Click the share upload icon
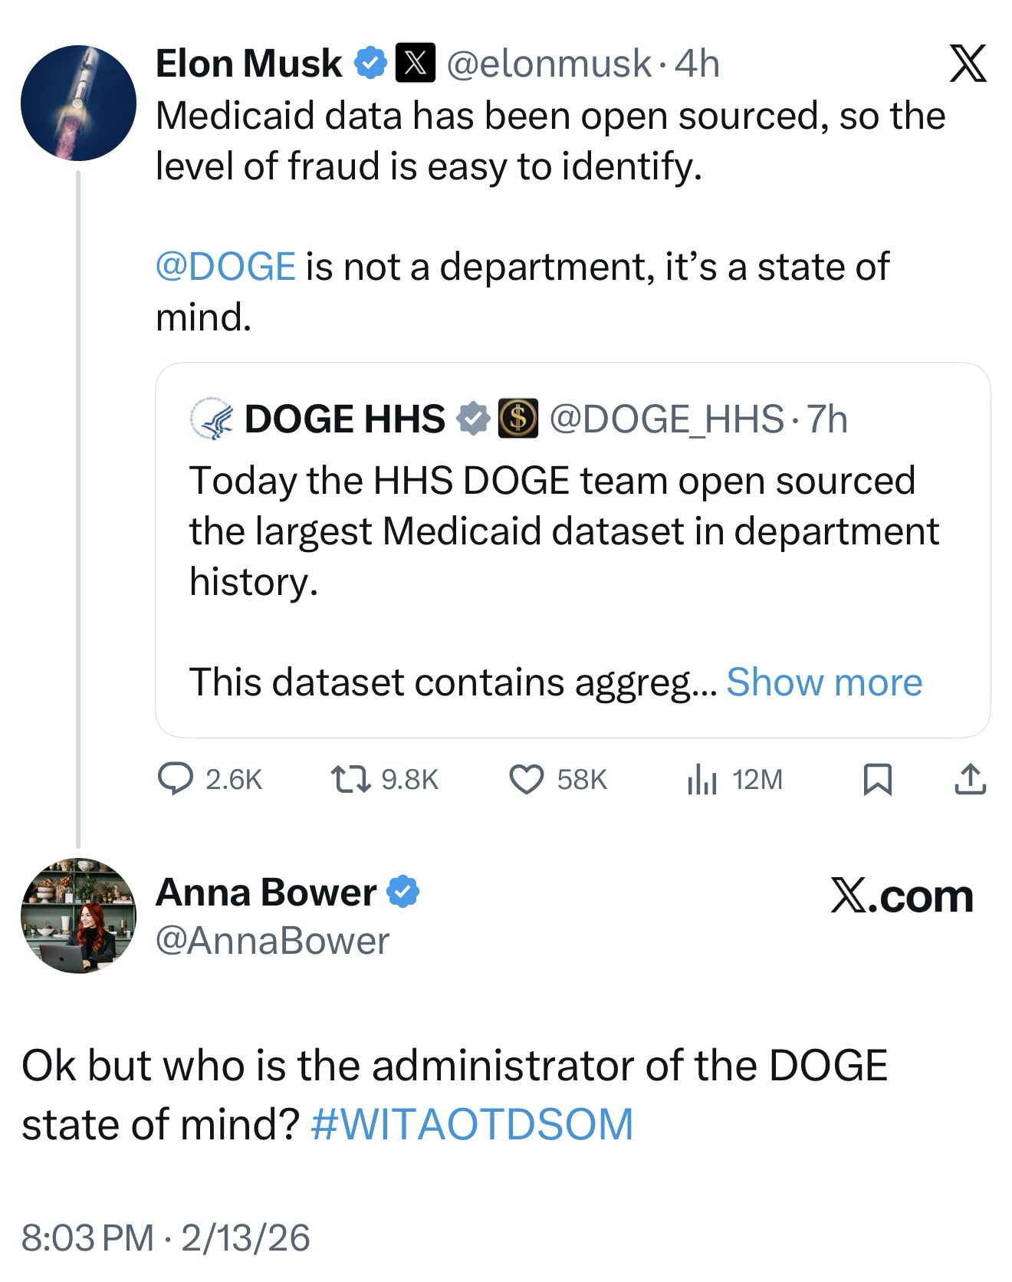 click(970, 779)
